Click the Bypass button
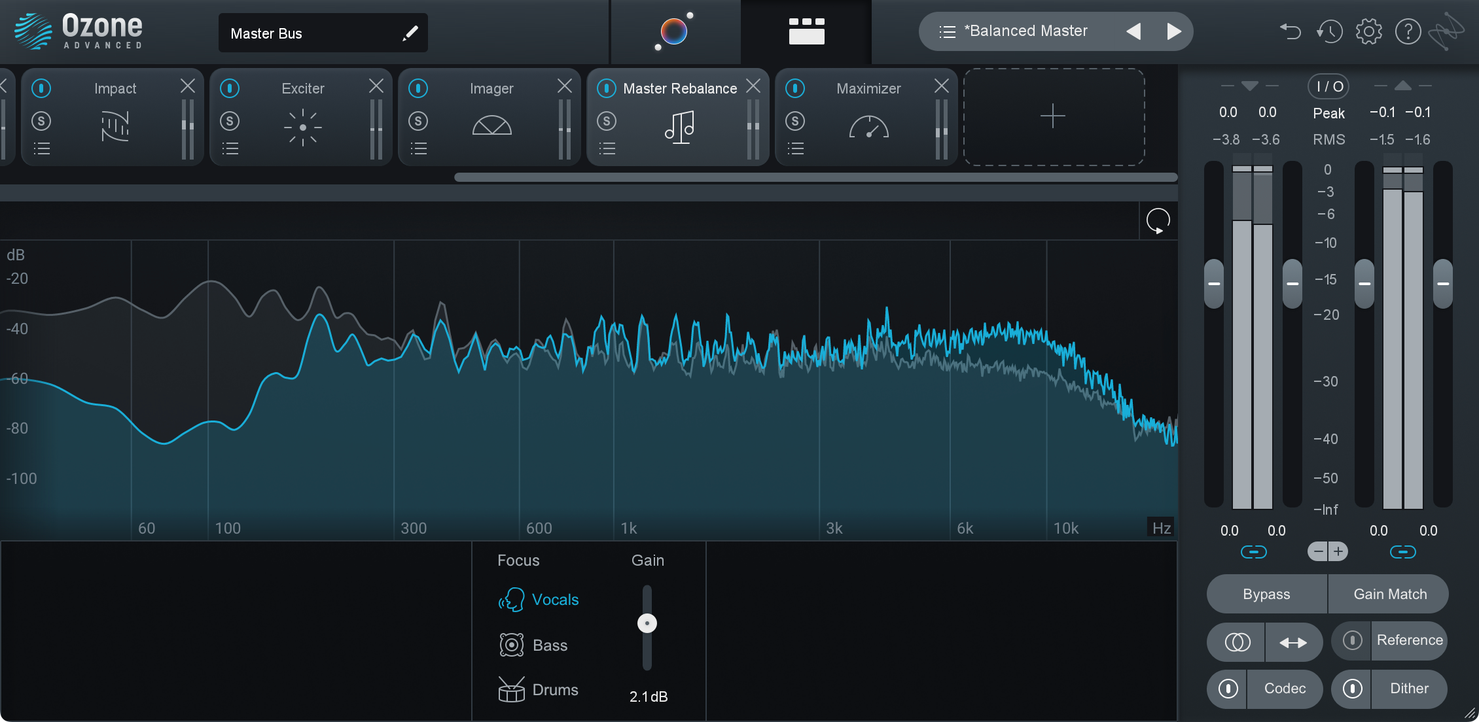Viewport: 1479px width, 722px height. click(x=1266, y=594)
